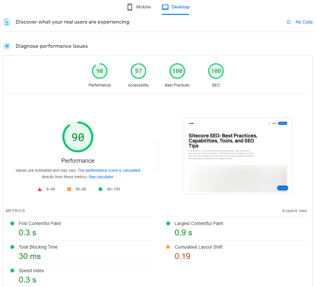Click the Largest Contentful Paint metric
The width and height of the screenshot is (316, 287).
199,223
